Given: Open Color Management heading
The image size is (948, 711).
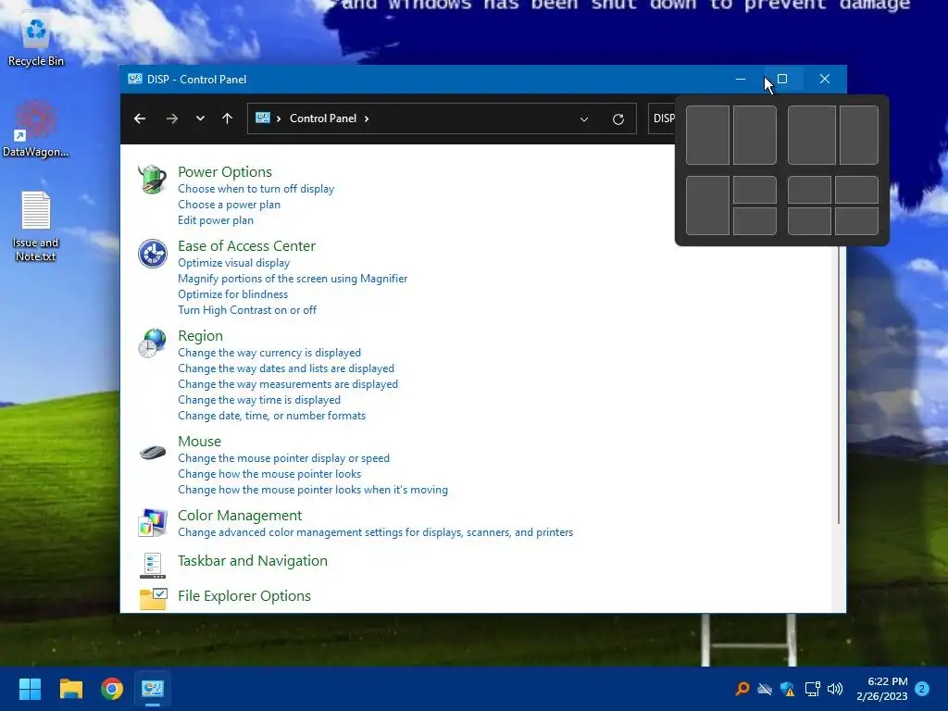Looking at the screenshot, I should [240, 515].
